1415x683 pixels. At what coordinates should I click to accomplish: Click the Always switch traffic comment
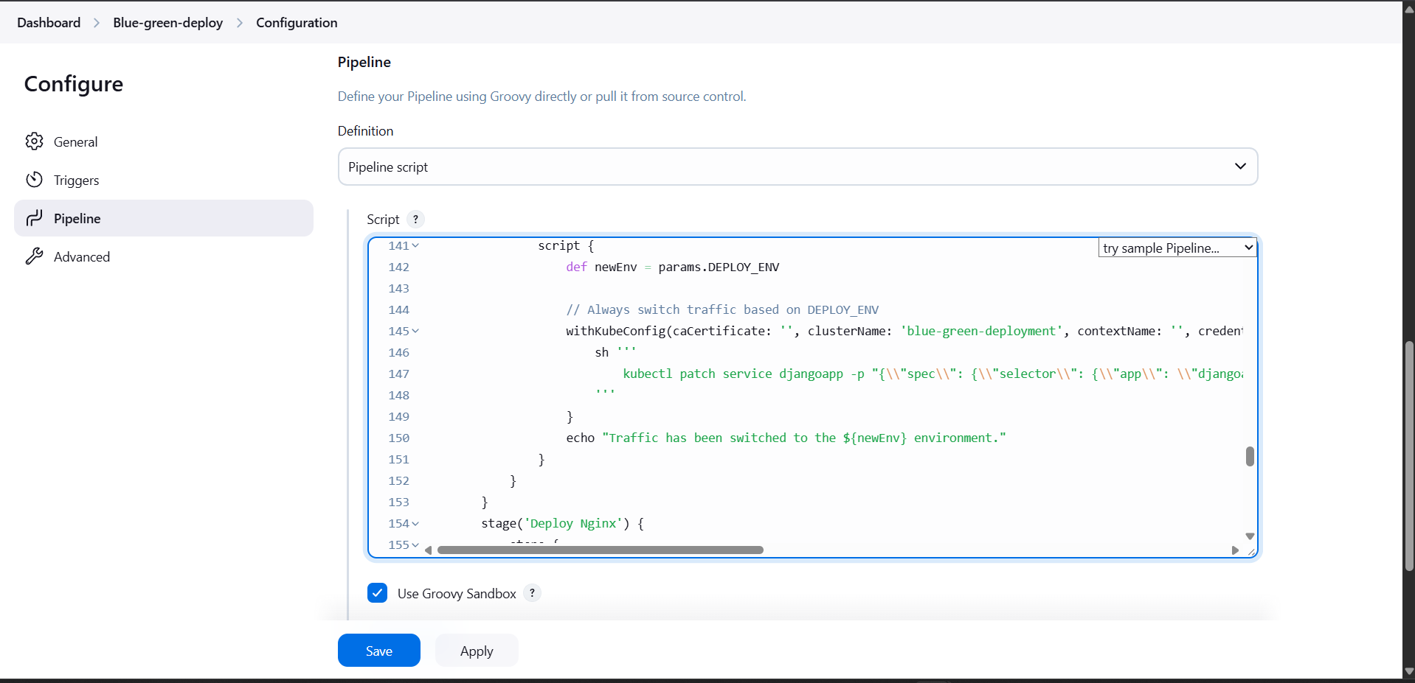(x=722, y=309)
